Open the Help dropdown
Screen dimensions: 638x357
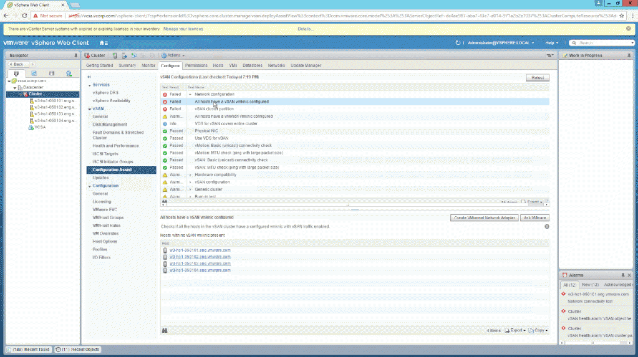point(552,43)
